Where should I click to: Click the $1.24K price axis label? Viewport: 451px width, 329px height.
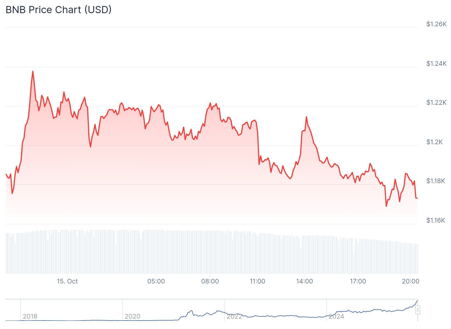(x=436, y=64)
